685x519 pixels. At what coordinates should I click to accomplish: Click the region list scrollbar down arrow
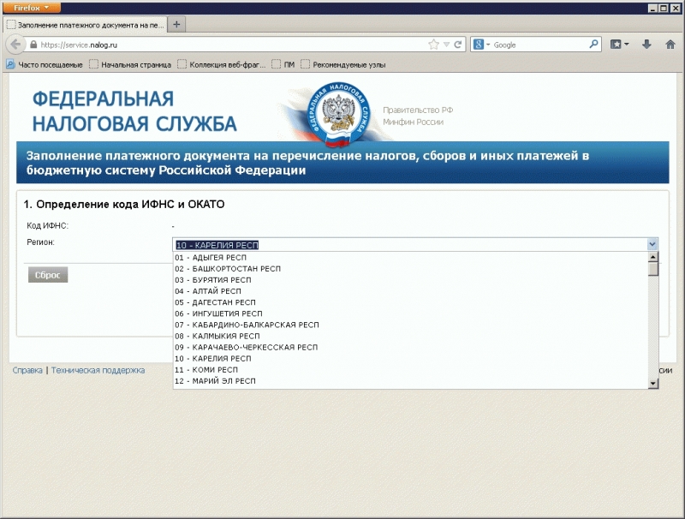click(x=652, y=383)
